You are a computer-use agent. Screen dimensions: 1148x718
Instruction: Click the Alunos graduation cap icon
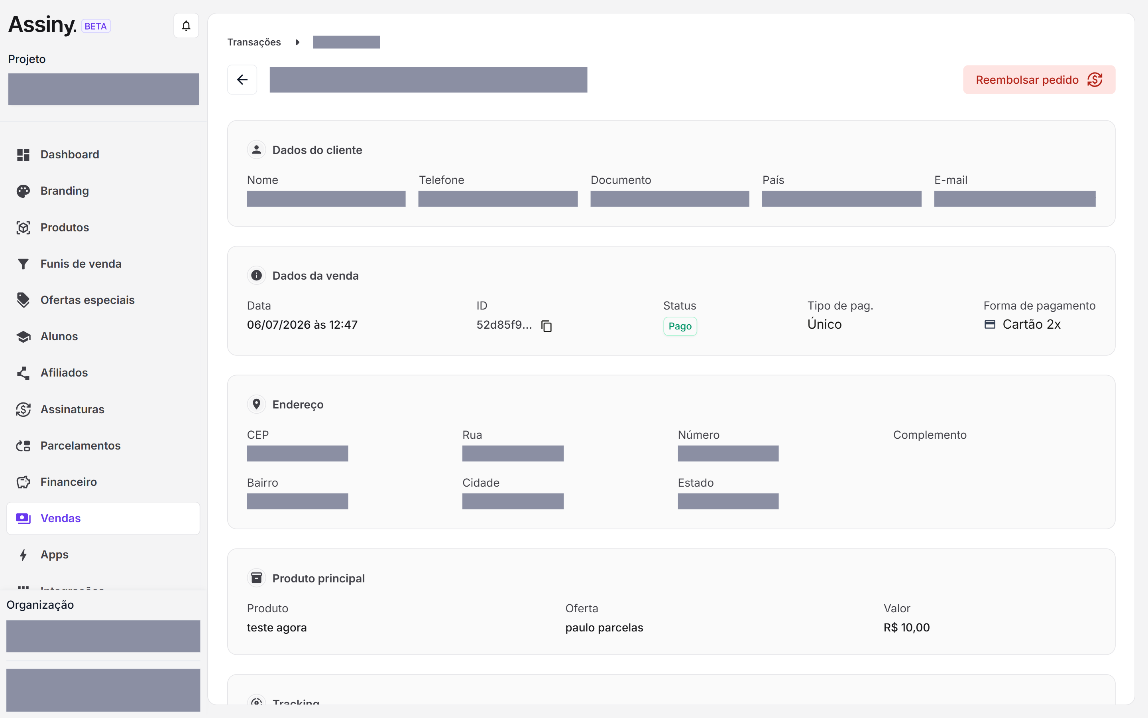tap(23, 336)
